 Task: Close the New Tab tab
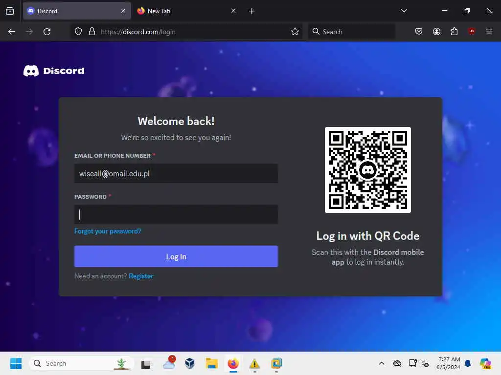point(233,11)
